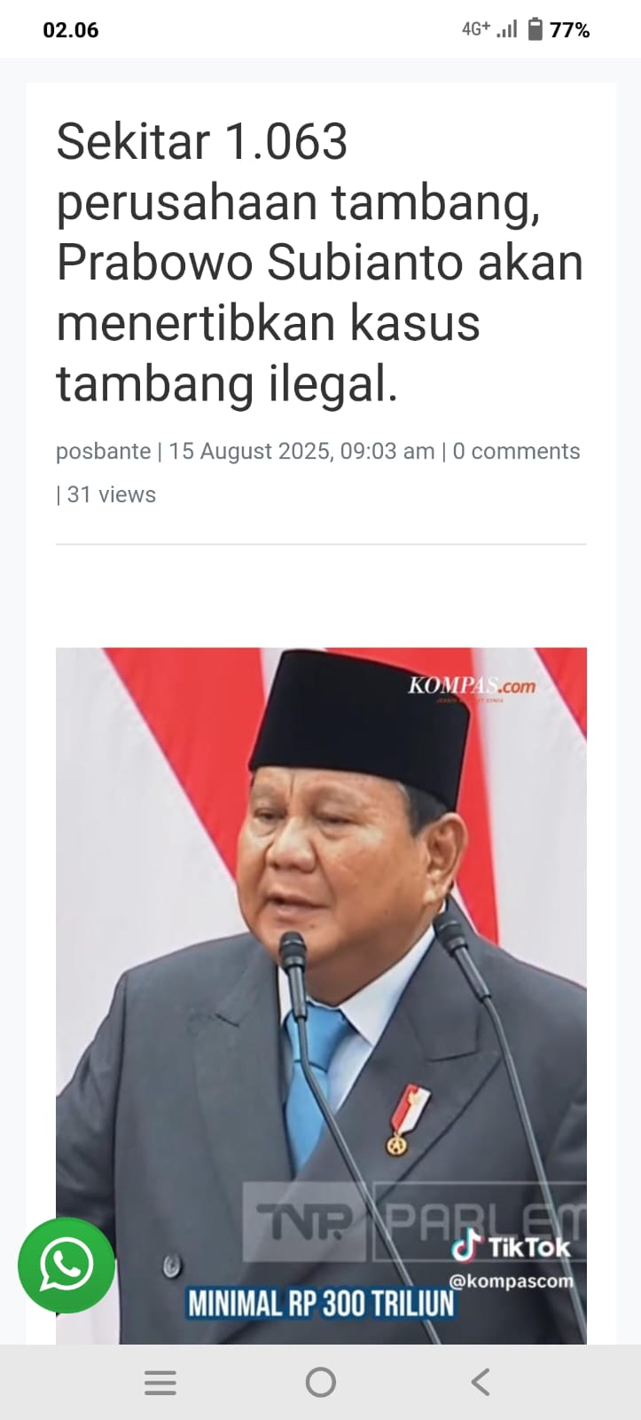The width and height of the screenshot is (641, 1420).
Task: Tap the Android home circle button
Action: [x=320, y=1382]
